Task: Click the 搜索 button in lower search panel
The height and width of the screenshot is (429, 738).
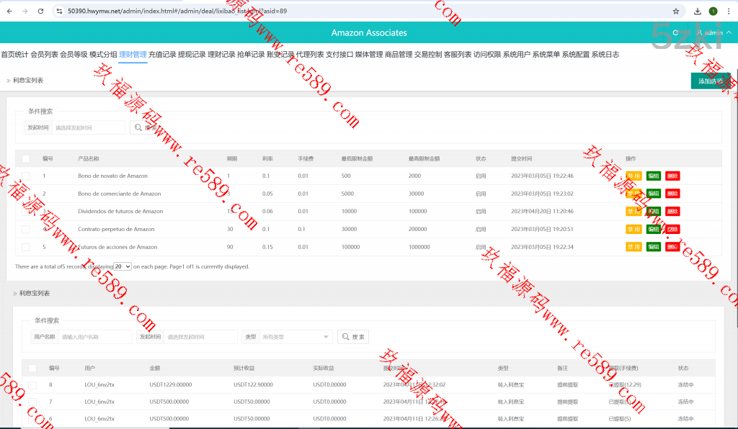Action: coord(353,337)
